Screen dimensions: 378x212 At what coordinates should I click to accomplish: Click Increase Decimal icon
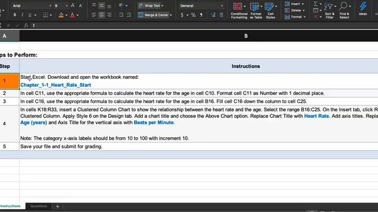(213, 15)
